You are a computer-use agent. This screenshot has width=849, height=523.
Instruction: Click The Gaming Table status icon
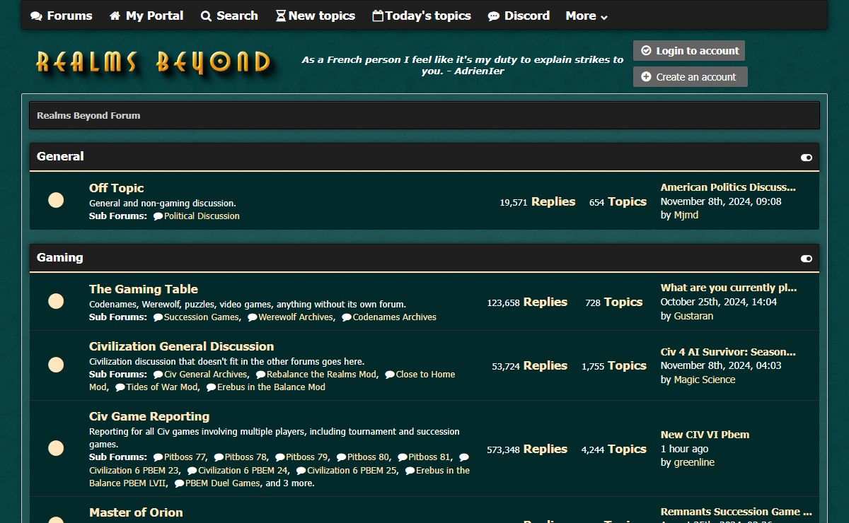[56, 302]
